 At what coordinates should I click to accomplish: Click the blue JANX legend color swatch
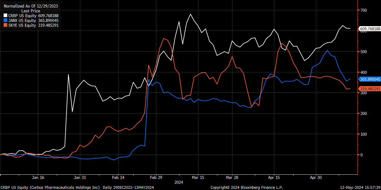pos(5,20)
